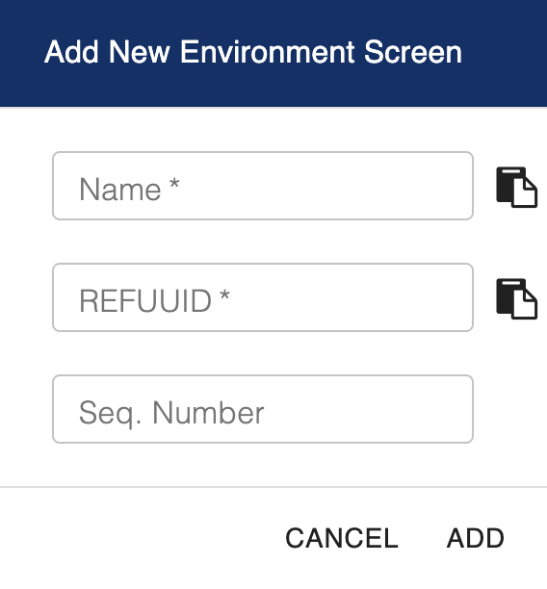This screenshot has height=589, width=547.
Task: Dismiss the dialog with CANCEL
Action: [x=341, y=538]
